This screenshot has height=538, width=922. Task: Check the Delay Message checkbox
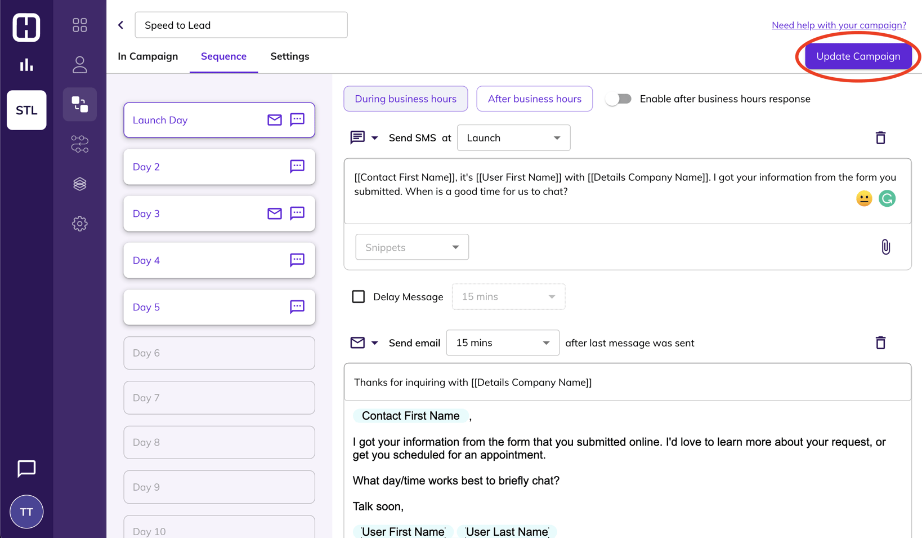pos(359,296)
